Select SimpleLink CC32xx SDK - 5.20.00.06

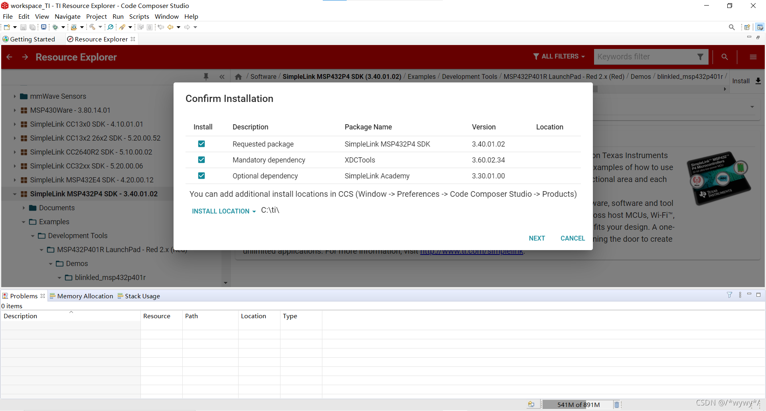(87, 166)
